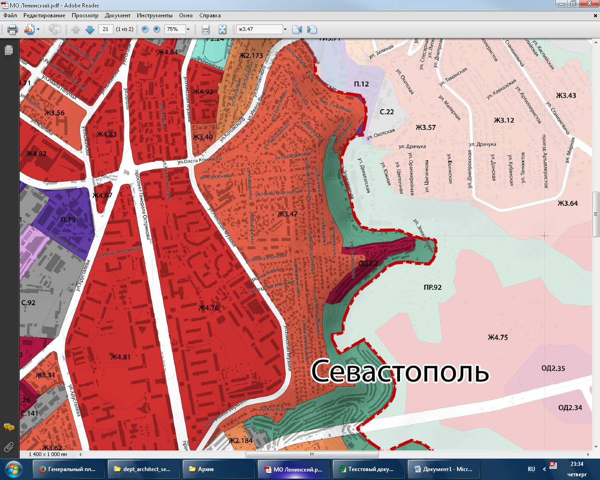
Task: Click the П.79 zone label on the map
Action: [x=68, y=220]
